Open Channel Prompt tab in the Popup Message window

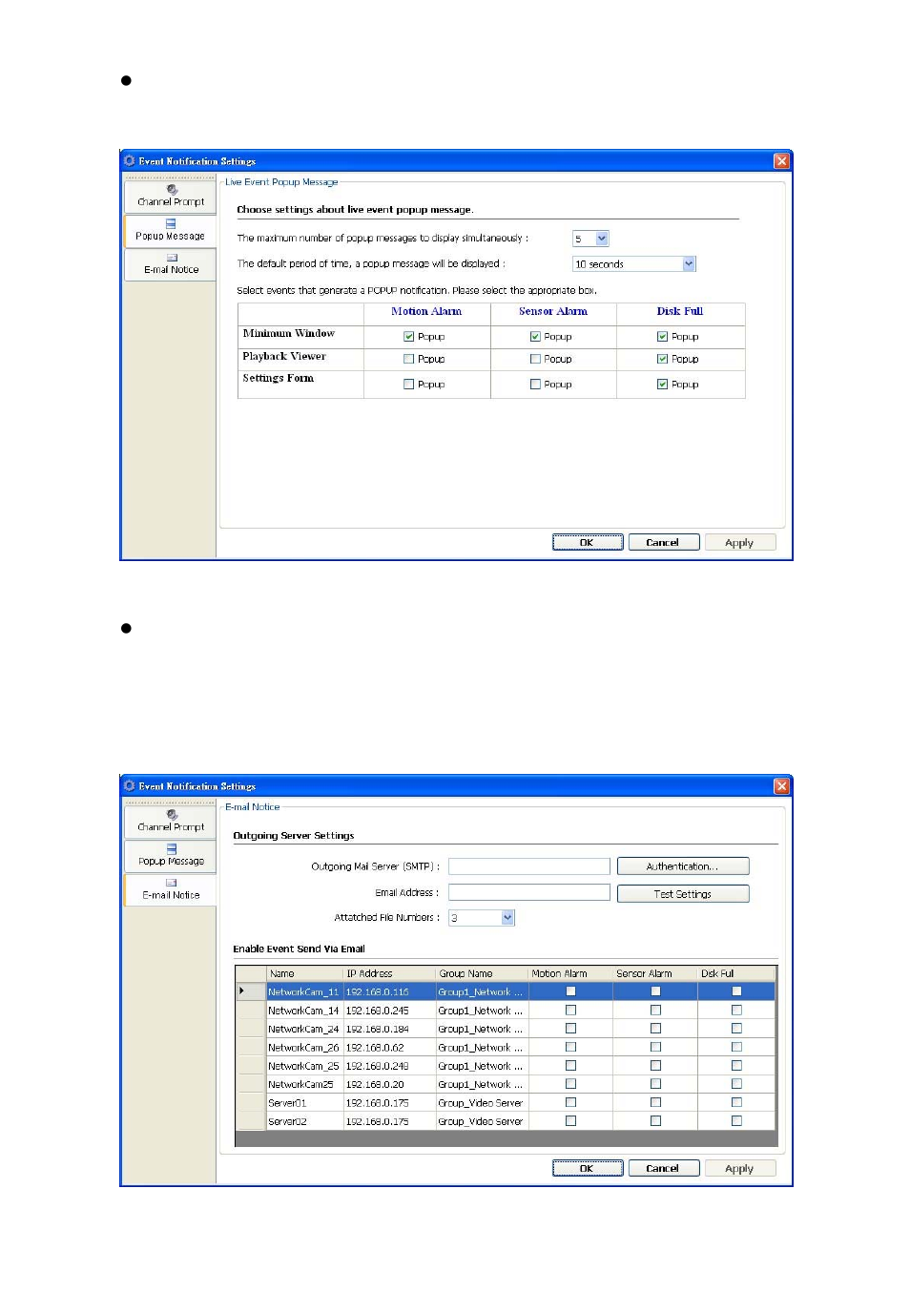[x=171, y=196]
